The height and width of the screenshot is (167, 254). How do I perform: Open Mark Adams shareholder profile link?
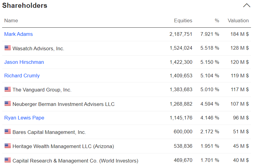coord(18,34)
